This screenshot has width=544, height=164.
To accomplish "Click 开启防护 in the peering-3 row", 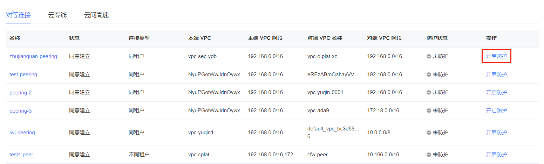I will pos(496,111).
